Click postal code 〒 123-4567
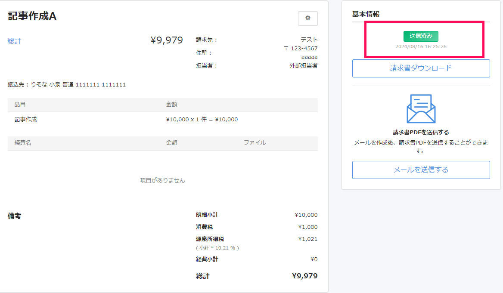Screen dimensions: 503x293 pos(301,49)
